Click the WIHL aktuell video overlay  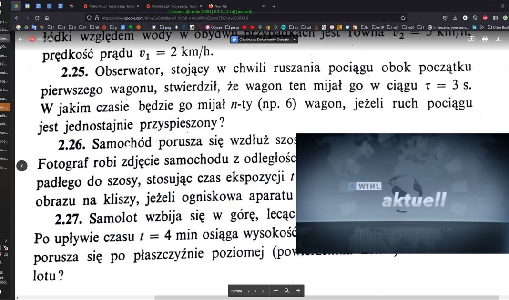pyautogui.click(x=402, y=193)
